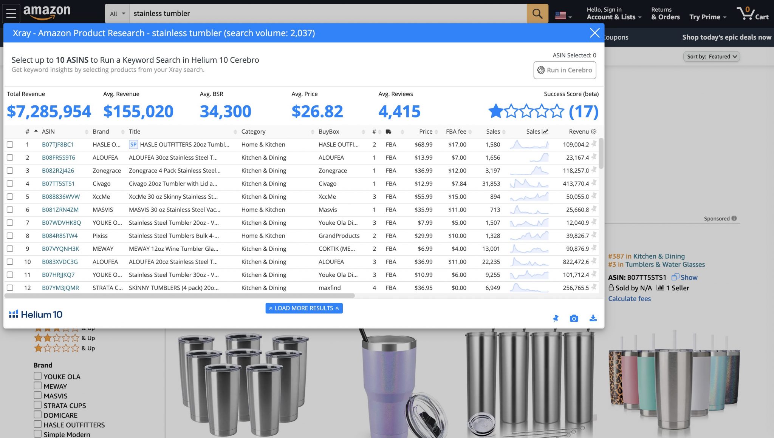Sort by the Sales trend chart column

(537, 131)
